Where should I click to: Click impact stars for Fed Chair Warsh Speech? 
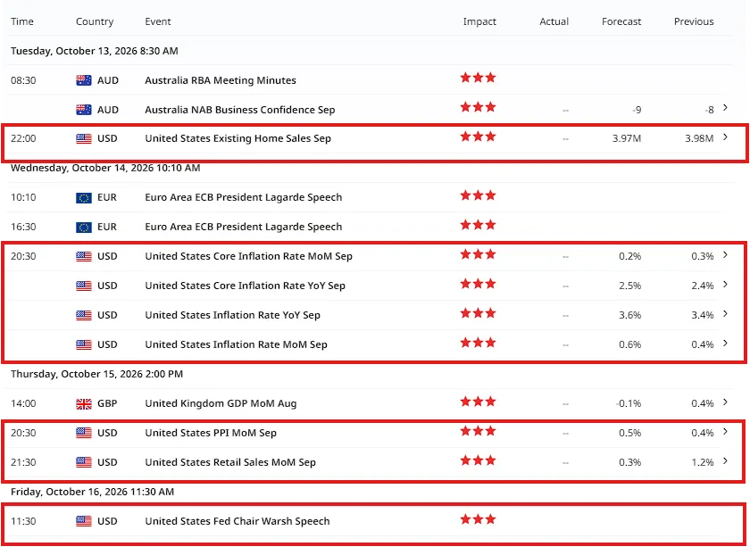click(478, 518)
